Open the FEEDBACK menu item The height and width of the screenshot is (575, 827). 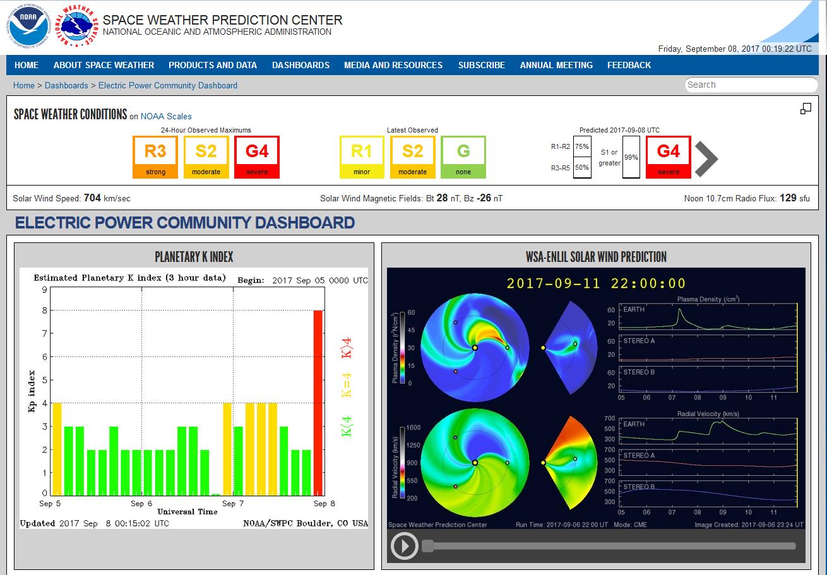[629, 65]
